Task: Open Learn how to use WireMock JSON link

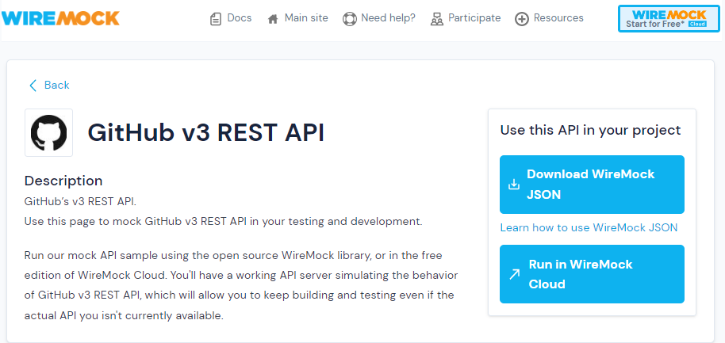Action: (589, 227)
